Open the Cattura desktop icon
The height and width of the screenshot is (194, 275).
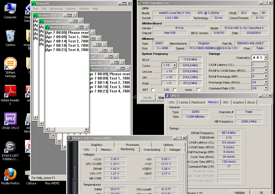coord(31,177)
